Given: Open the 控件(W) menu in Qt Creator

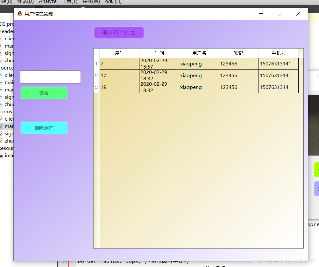Looking at the screenshot, I should coord(91,2).
